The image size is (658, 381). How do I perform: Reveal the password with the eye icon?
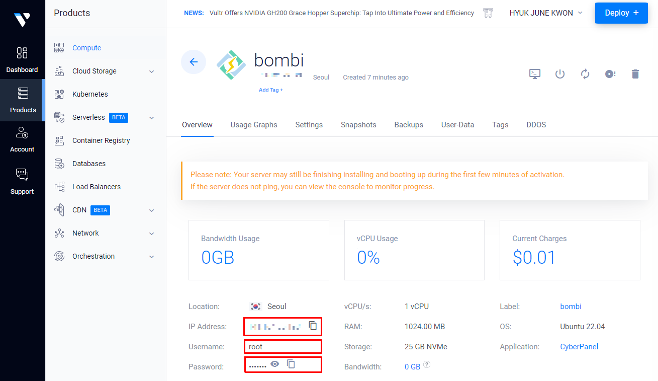tap(274, 364)
